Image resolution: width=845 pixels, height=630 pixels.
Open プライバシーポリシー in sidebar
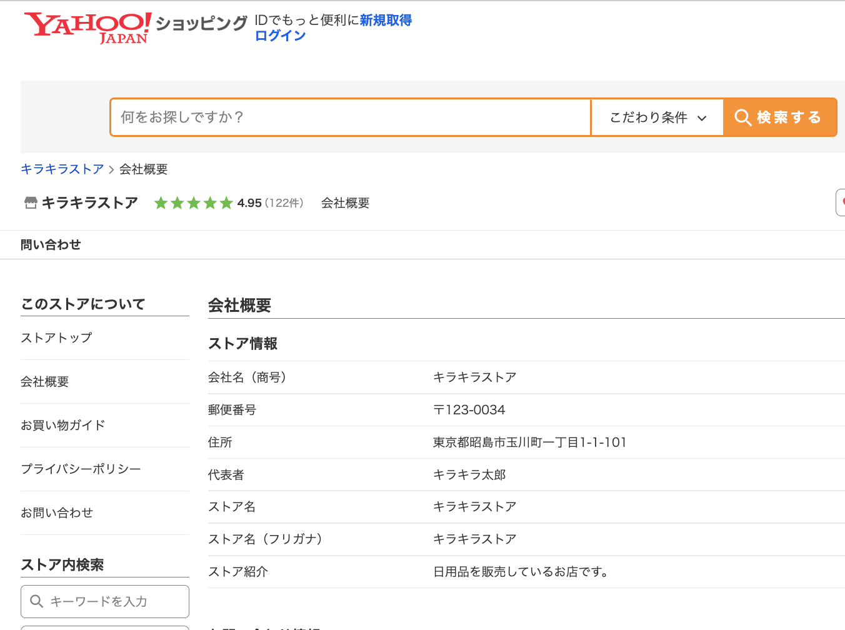click(x=81, y=469)
